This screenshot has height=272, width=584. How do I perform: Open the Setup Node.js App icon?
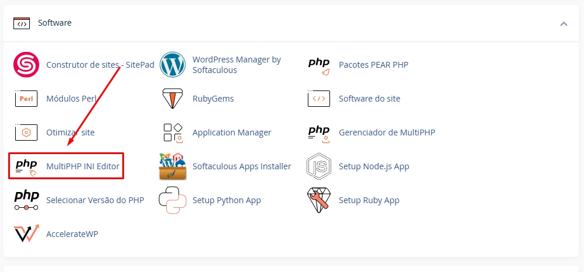pos(319,166)
